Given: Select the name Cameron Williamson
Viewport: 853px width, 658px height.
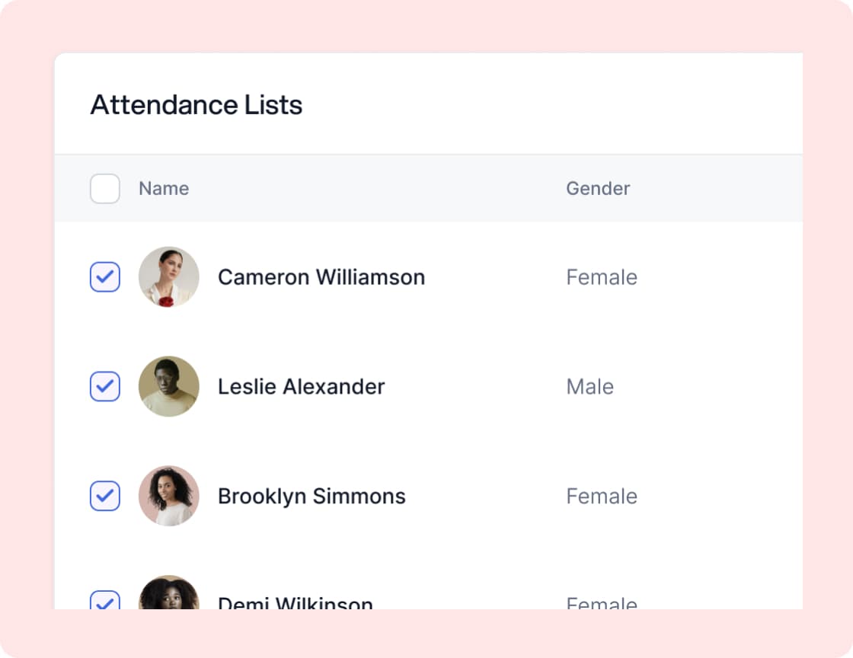Looking at the screenshot, I should coord(321,277).
